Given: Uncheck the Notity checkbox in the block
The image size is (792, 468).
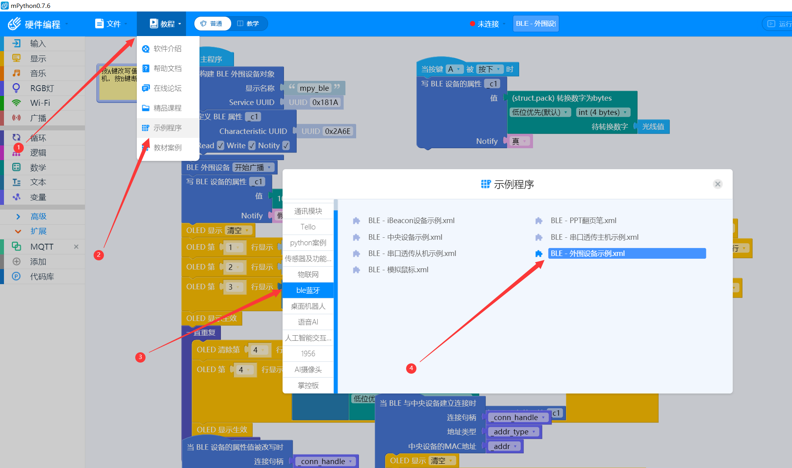Looking at the screenshot, I should tap(286, 146).
